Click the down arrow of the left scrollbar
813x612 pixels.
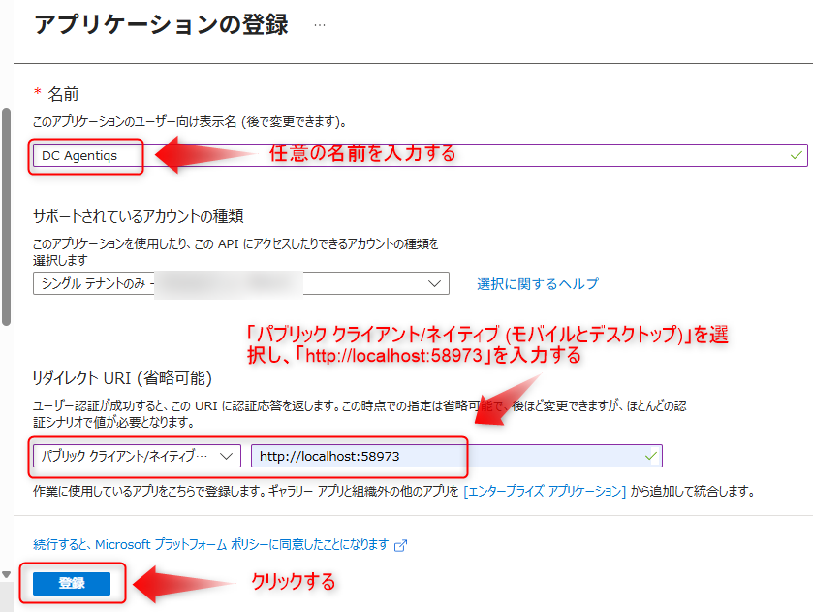coord(6,574)
